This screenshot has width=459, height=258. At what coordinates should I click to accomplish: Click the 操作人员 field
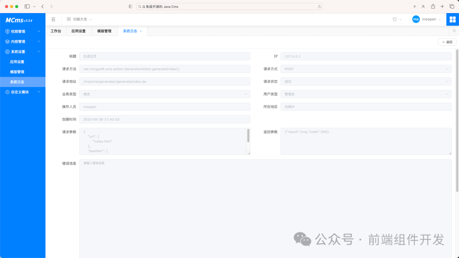tap(164, 107)
